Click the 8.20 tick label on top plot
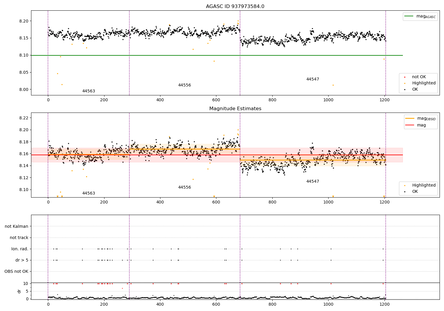 [x=24, y=21]
